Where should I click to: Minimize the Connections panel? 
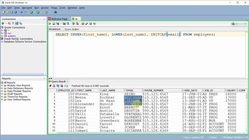pyautogui.click(x=44, y=19)
